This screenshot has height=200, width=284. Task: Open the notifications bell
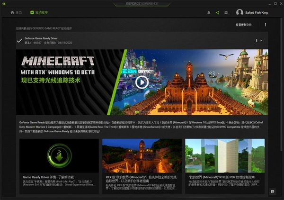click(x=209, y=12)
